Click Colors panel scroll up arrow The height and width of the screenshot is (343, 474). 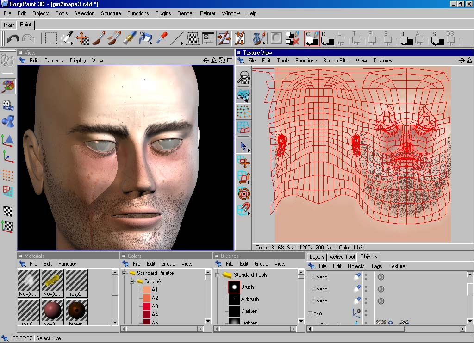coord(208,272)
